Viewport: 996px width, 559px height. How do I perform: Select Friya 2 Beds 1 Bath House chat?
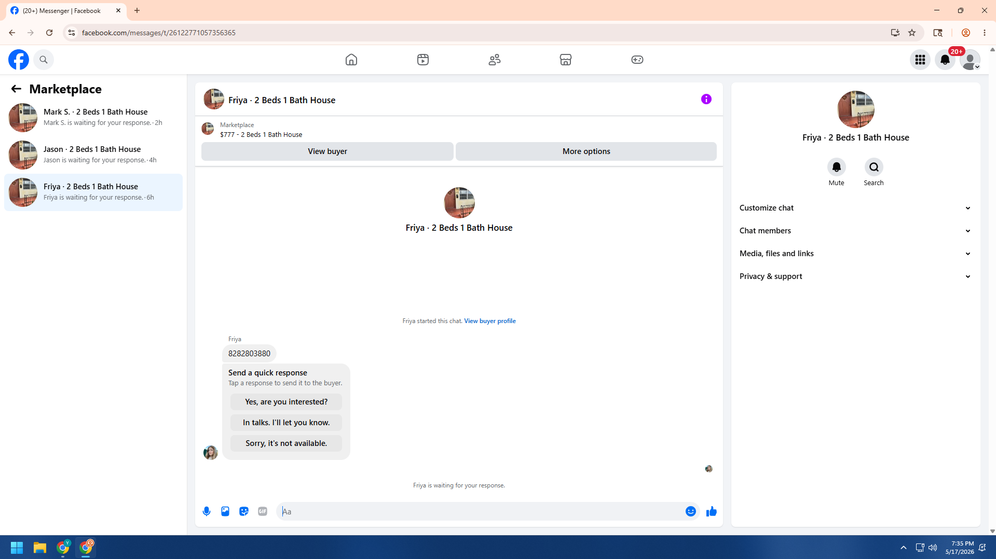(x=93, y=192)
